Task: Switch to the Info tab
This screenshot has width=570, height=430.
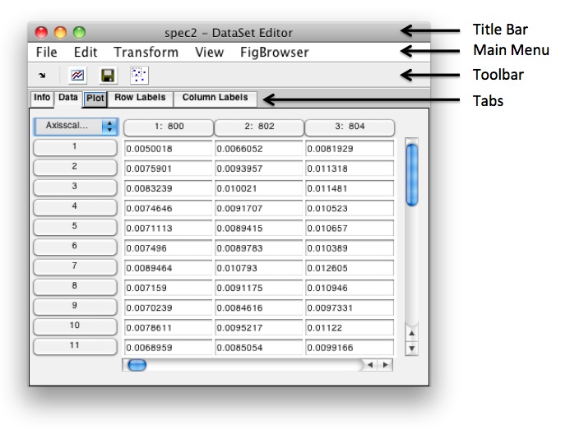Action: 42,98
